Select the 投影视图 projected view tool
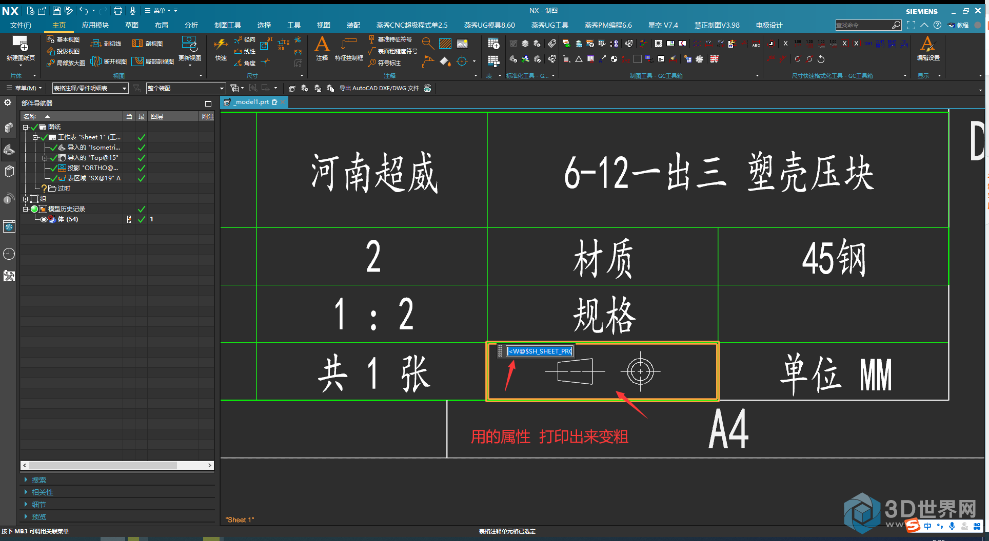Image resolution: width=989 pixels, height=541 pixels. 63,51
